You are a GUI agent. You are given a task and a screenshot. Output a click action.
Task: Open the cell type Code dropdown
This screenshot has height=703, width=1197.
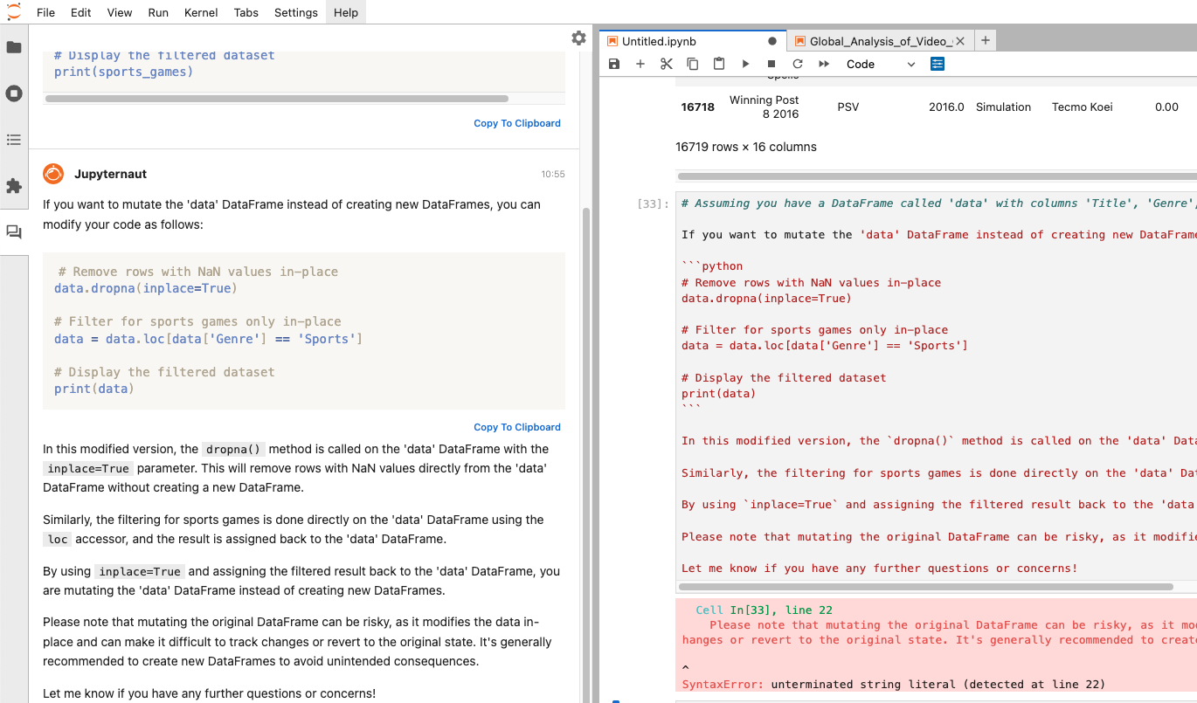tap(881, 64)
